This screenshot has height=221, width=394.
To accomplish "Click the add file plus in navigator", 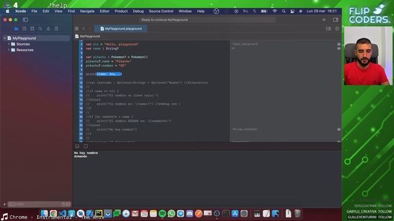I will coord(4,204).
